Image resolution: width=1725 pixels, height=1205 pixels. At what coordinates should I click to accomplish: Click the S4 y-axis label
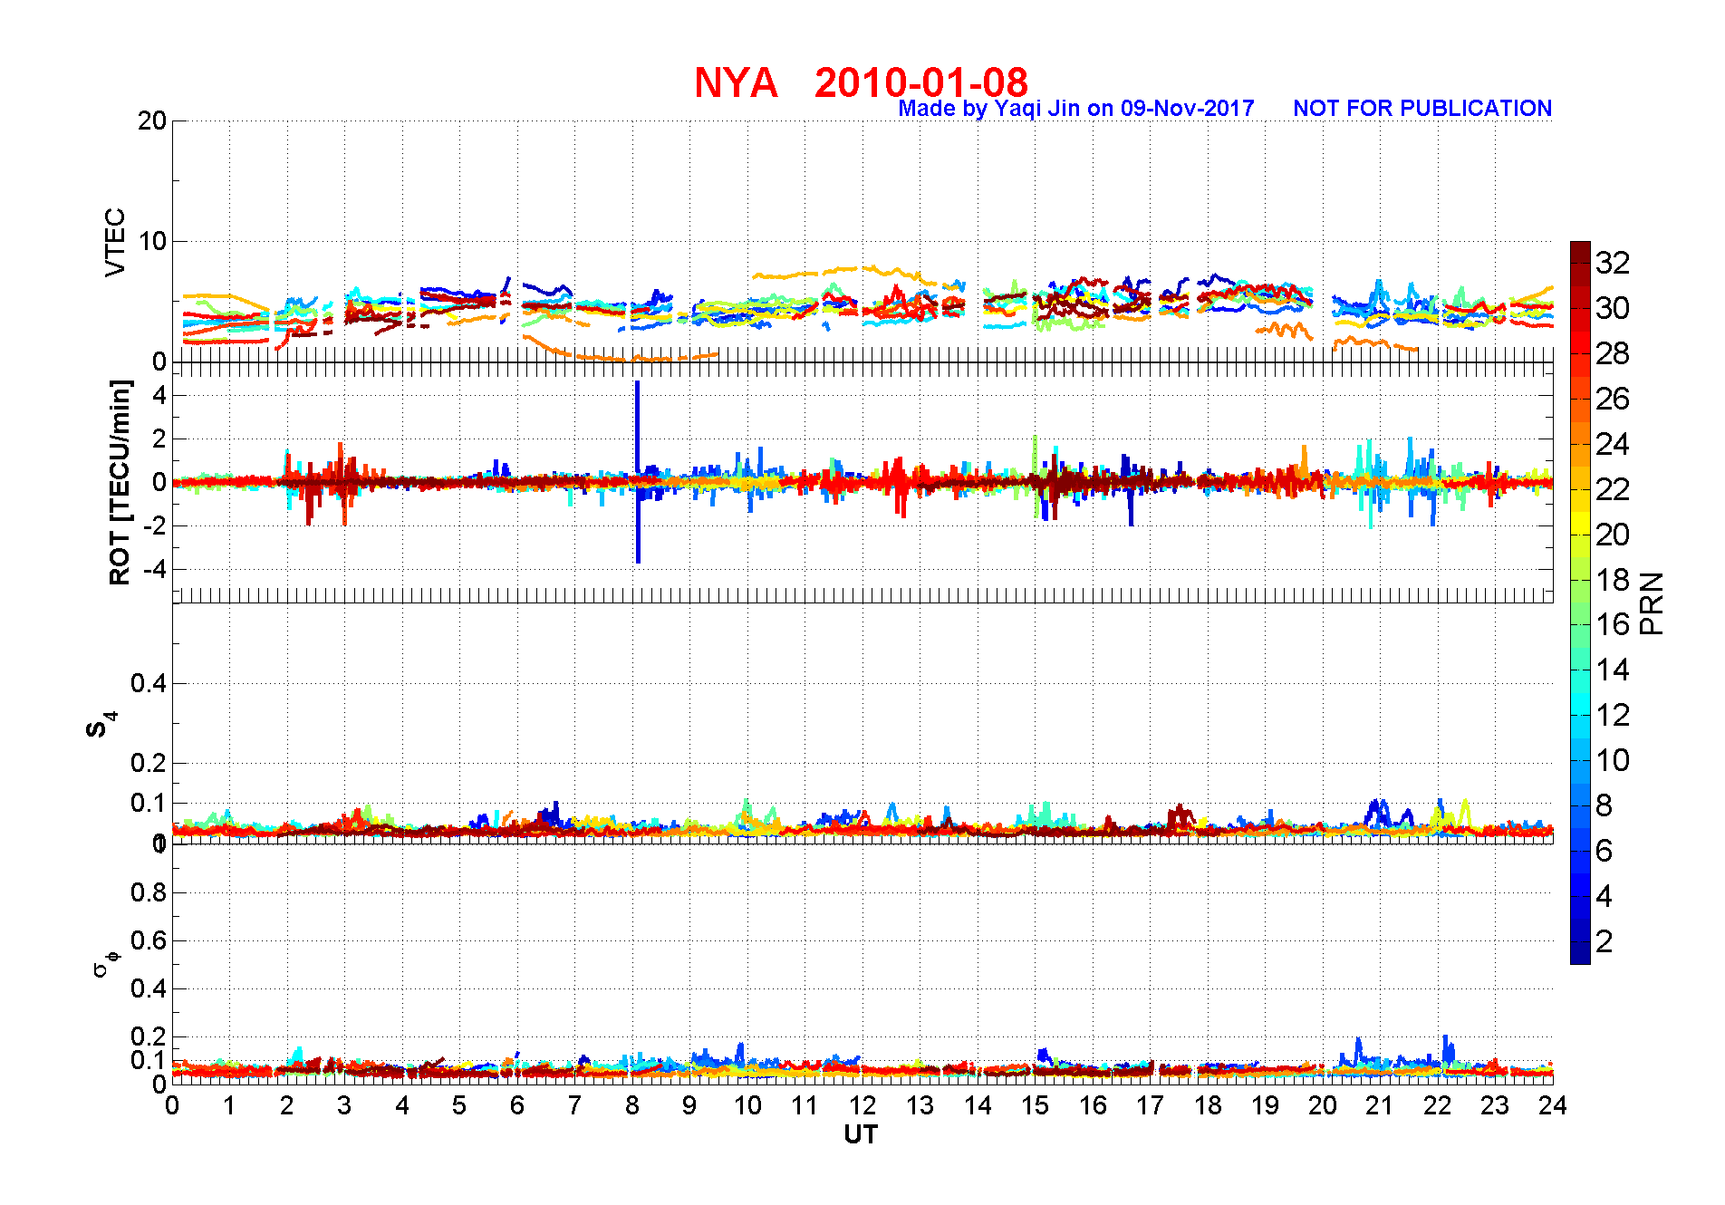[x=101, y=725]
